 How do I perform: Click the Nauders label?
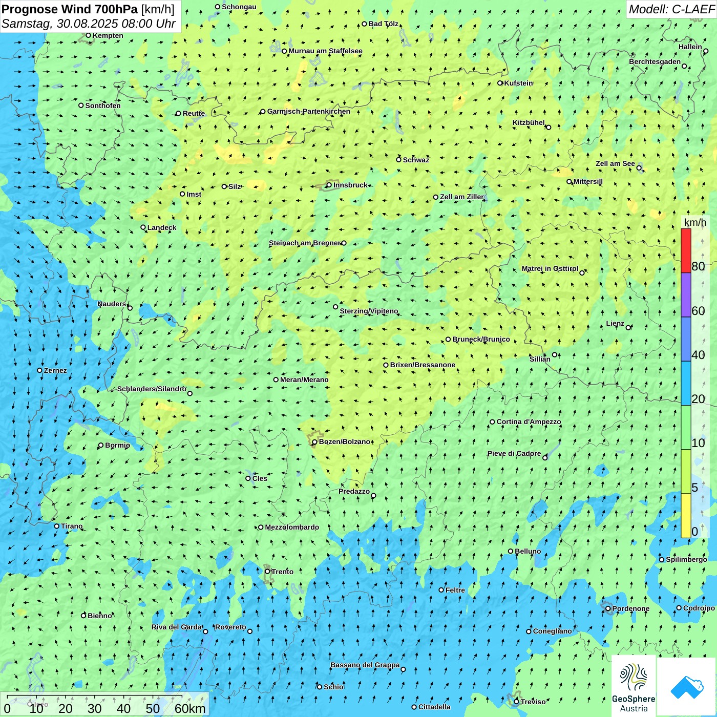point(112,304)
